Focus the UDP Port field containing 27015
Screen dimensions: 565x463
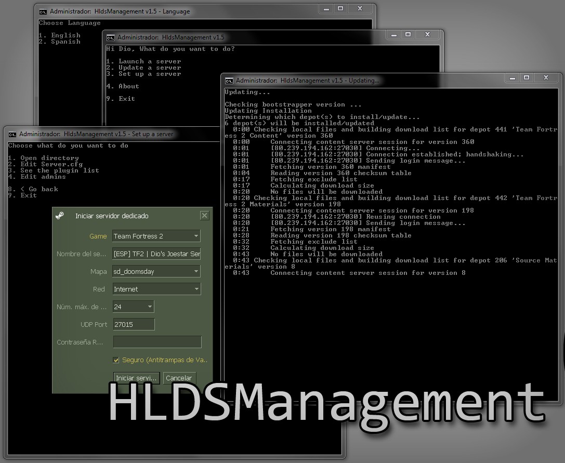pos(134,324)
